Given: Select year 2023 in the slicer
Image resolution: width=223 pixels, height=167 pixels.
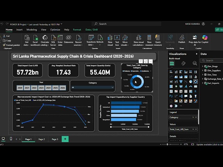Looking at the screenshot, I should [x=41, y=88].
